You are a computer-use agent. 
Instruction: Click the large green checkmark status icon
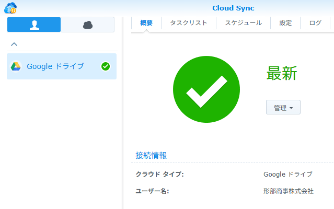tap(206, 89)
